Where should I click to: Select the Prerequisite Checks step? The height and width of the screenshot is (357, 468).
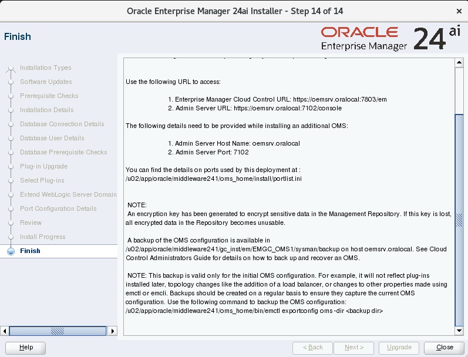tap(49, 96)
